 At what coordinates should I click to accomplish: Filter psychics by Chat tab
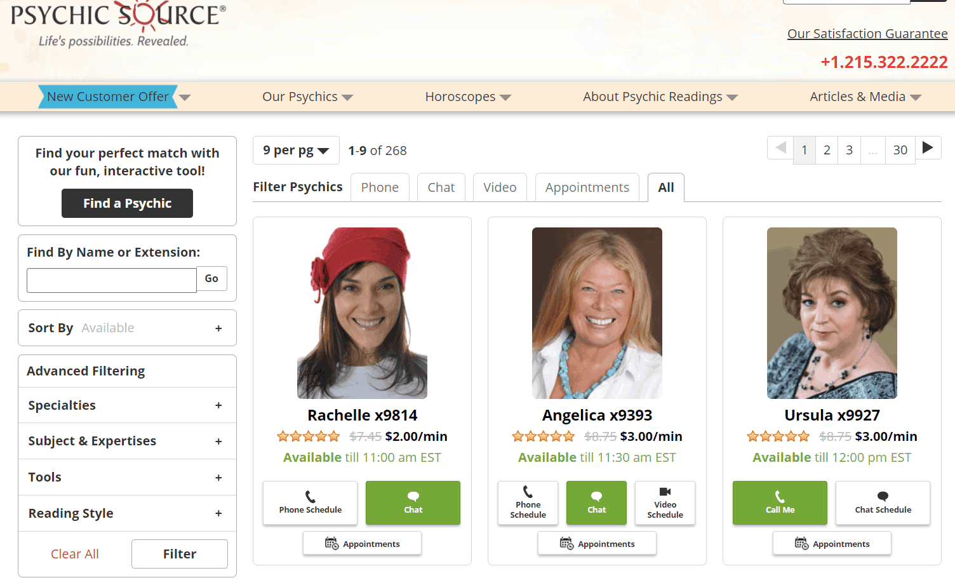coord(441,187)
